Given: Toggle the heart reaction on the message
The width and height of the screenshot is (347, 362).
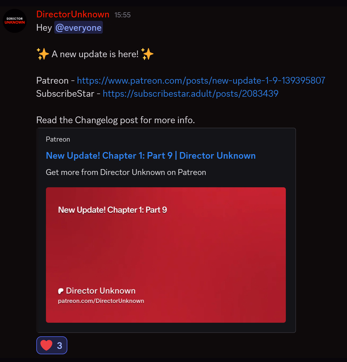Looking at the screenshot, I should (x=52, y=345).
